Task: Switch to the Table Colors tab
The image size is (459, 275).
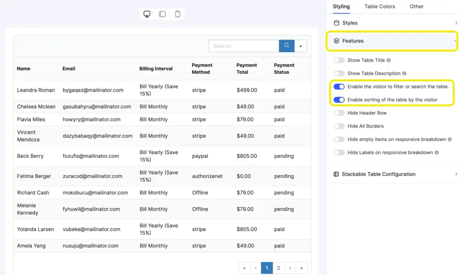Action: [x=380, y=6]
